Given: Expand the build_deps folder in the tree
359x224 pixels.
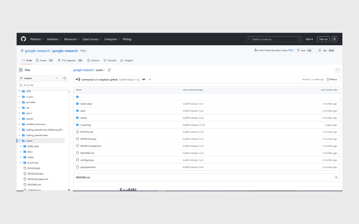Looking at the screenshot, I should [x=21, y=146].
